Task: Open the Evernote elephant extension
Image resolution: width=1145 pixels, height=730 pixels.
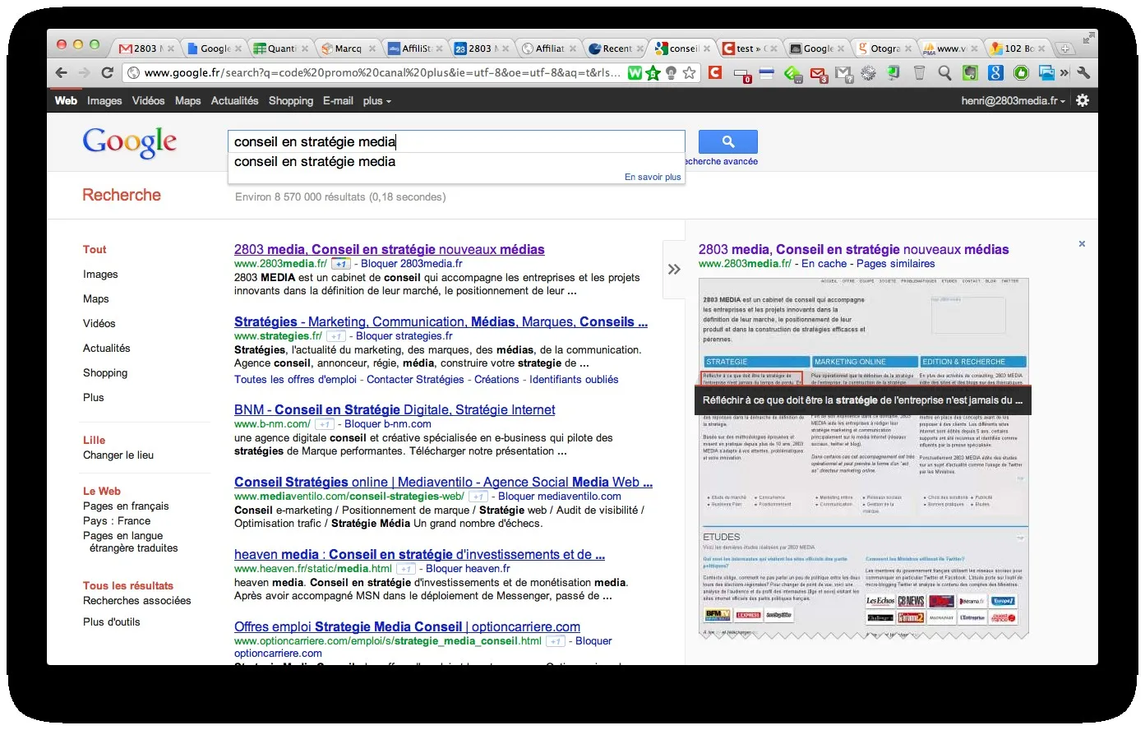Action: 970,73
